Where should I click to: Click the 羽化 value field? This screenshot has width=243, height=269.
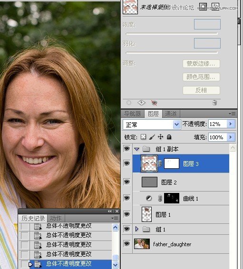coord(207,43)
